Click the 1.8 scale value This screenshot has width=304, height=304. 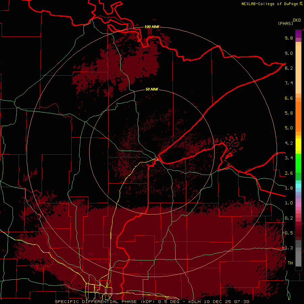coord(289,188)
